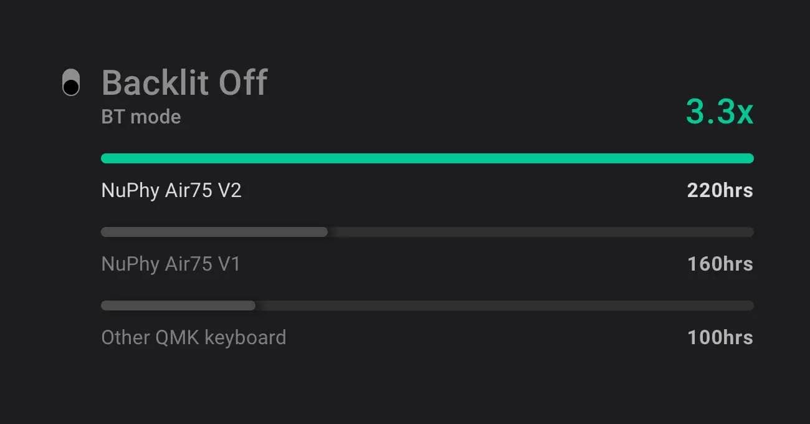Click the filled part of the Other QMK bar
The image size is (810, 424).
[178, 306]
